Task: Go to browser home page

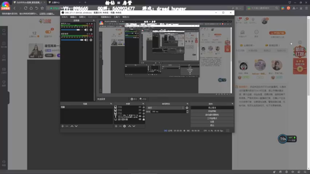Action: pos(31,8)
